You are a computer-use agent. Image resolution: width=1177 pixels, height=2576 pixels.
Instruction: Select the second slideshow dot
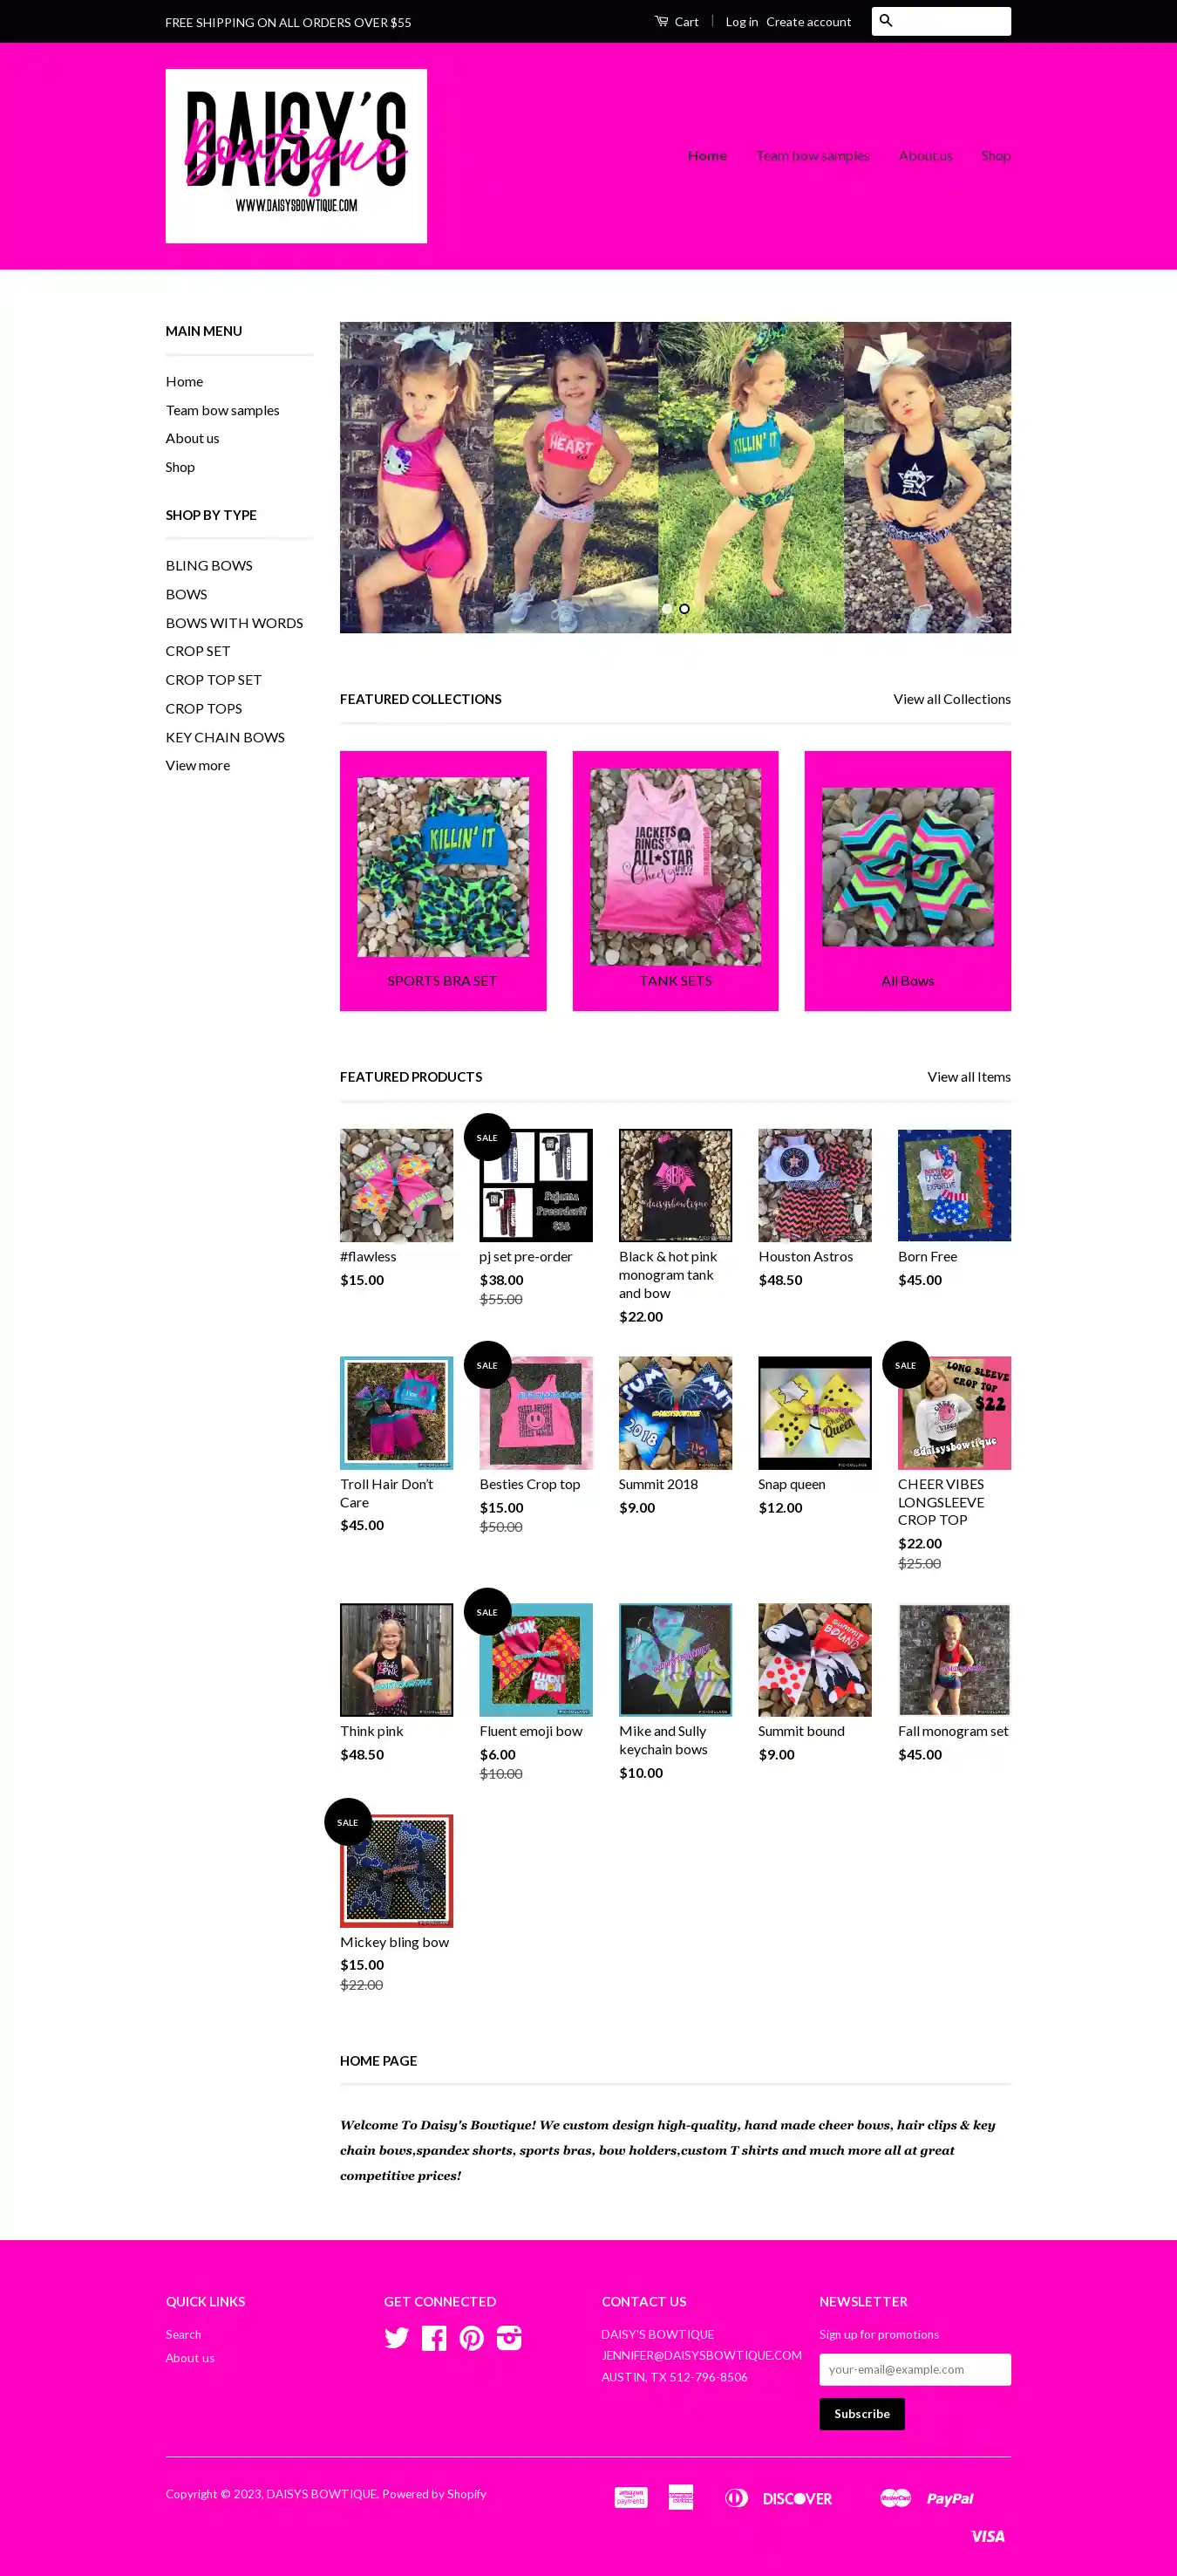pos(684,609)
